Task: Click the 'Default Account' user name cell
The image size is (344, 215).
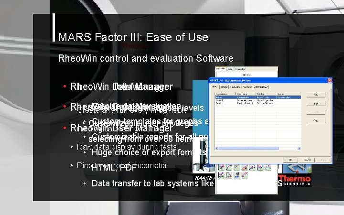Action: [x=245, y=100]
